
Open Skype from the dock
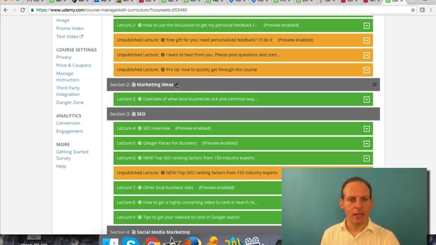[131, 241]
